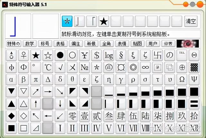Copy the check mark √ symbol

(x=60, y=67)
